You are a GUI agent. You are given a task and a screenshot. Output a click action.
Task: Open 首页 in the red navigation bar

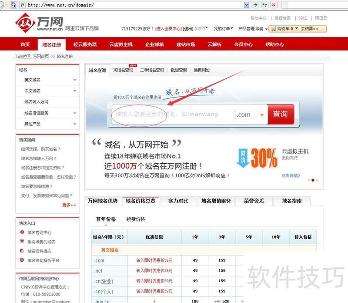(25, 44)
